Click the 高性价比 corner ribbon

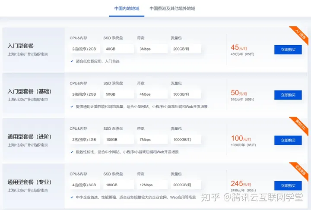pyautogui.click(x=300, y=125)
